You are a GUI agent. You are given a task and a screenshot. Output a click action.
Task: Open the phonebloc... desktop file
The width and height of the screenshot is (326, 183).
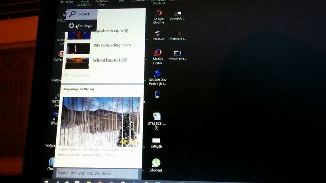point(178,16)
